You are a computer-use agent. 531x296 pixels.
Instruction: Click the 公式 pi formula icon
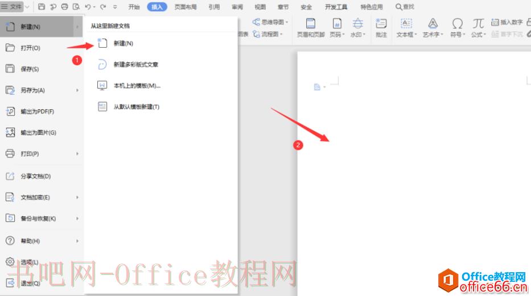pyautogui.click(x=478, y=24)
